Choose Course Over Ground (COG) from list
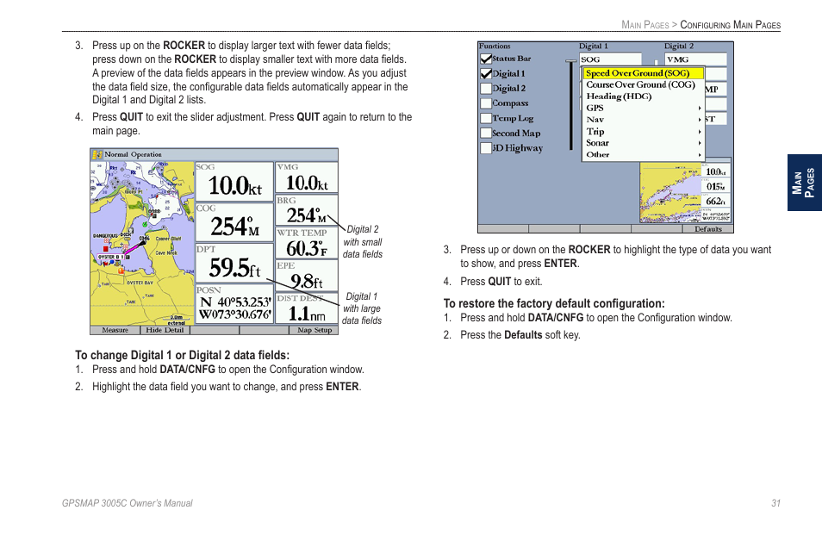 coord(644,85)
